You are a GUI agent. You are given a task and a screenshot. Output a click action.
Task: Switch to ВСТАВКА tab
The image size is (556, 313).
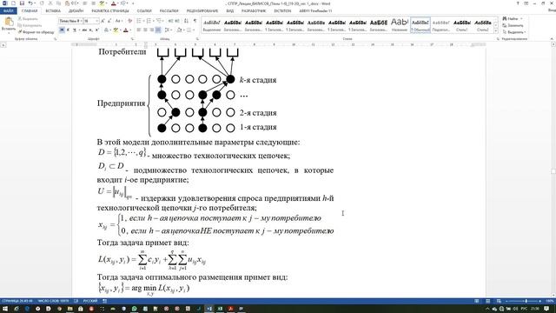point(53,11)
